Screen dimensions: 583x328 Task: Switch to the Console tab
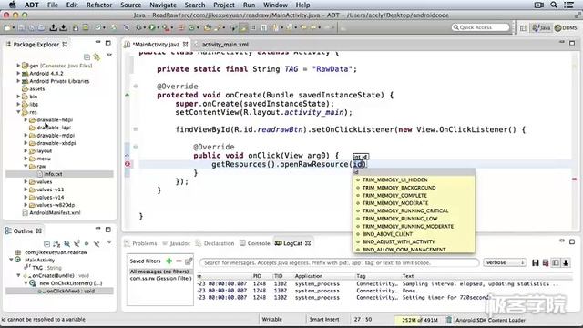point(255,243)
